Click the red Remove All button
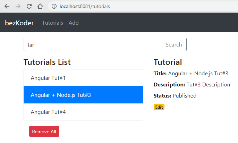 coord(44,131)
